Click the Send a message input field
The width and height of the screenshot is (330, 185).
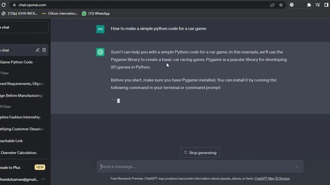(200, 166)
